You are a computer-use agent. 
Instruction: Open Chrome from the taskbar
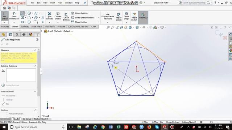pos(103,127)
